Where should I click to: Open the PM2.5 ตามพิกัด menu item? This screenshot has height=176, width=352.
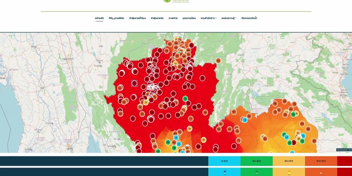pyautogui.click(x=117, y=18)
